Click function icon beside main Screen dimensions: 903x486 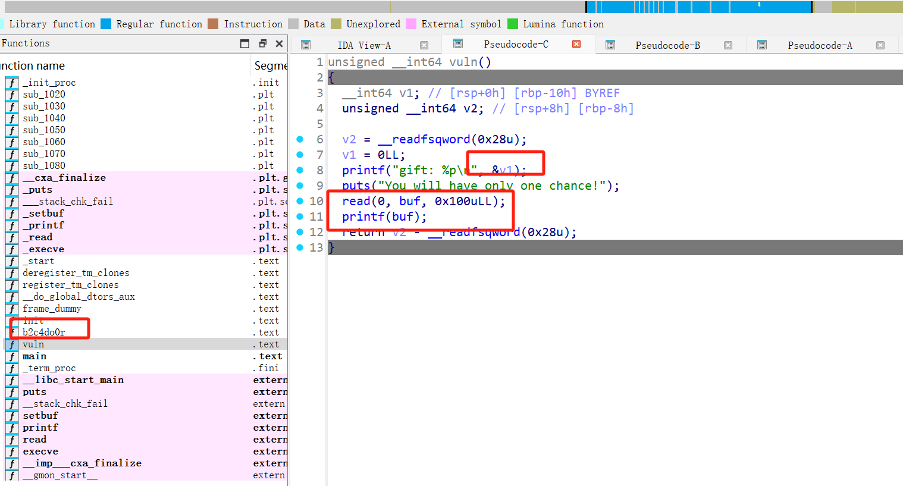(12, 356)
